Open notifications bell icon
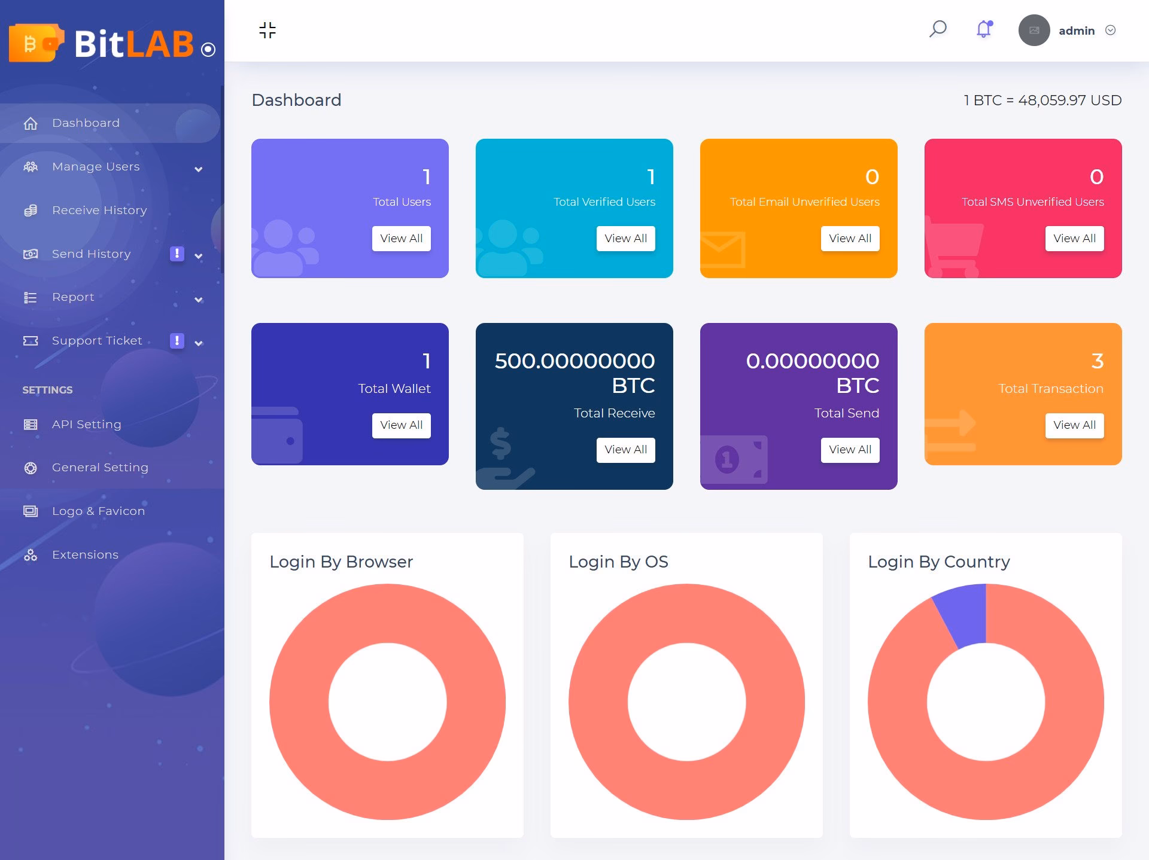This screenshot has height=860, width=1149. pos(984,29)
